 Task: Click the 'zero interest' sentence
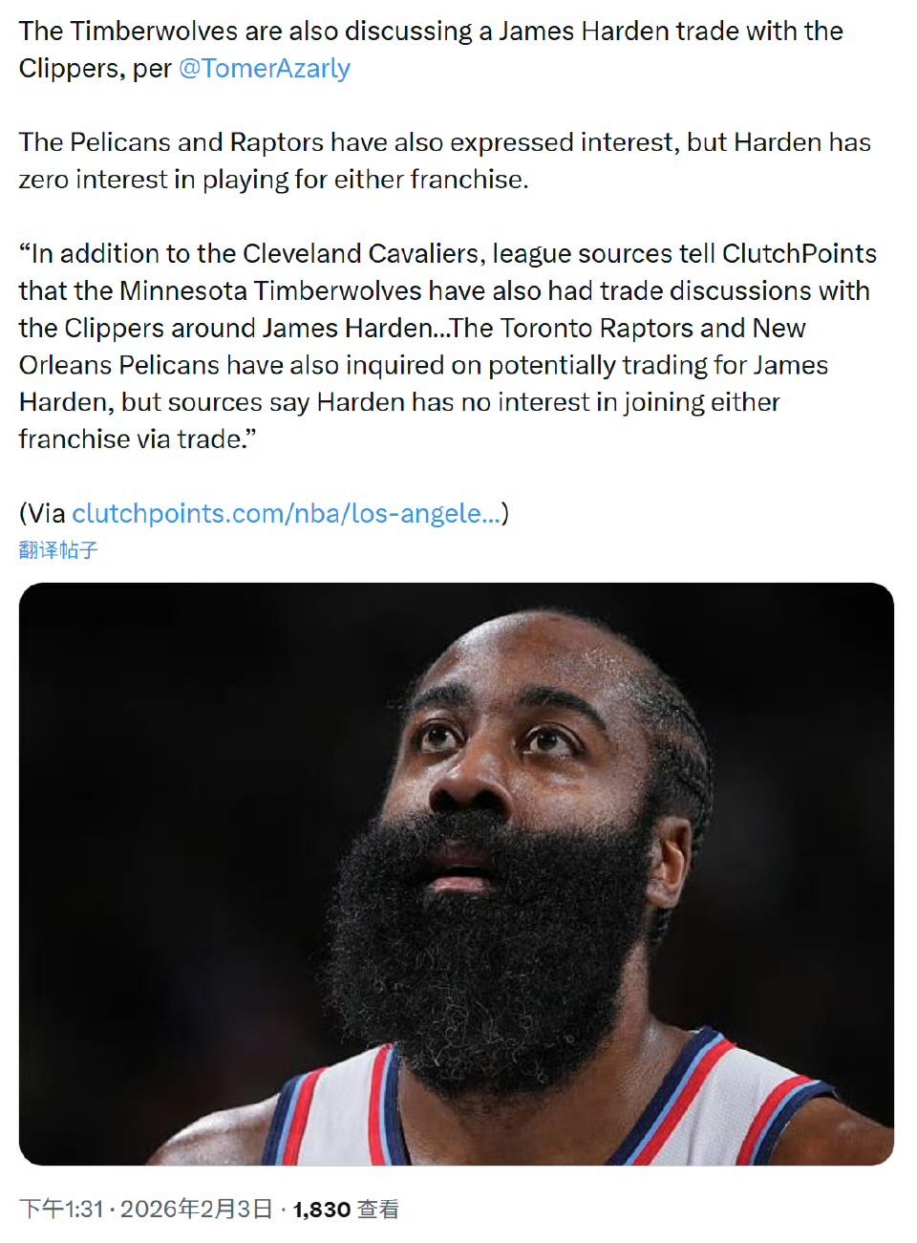(273, 180)
